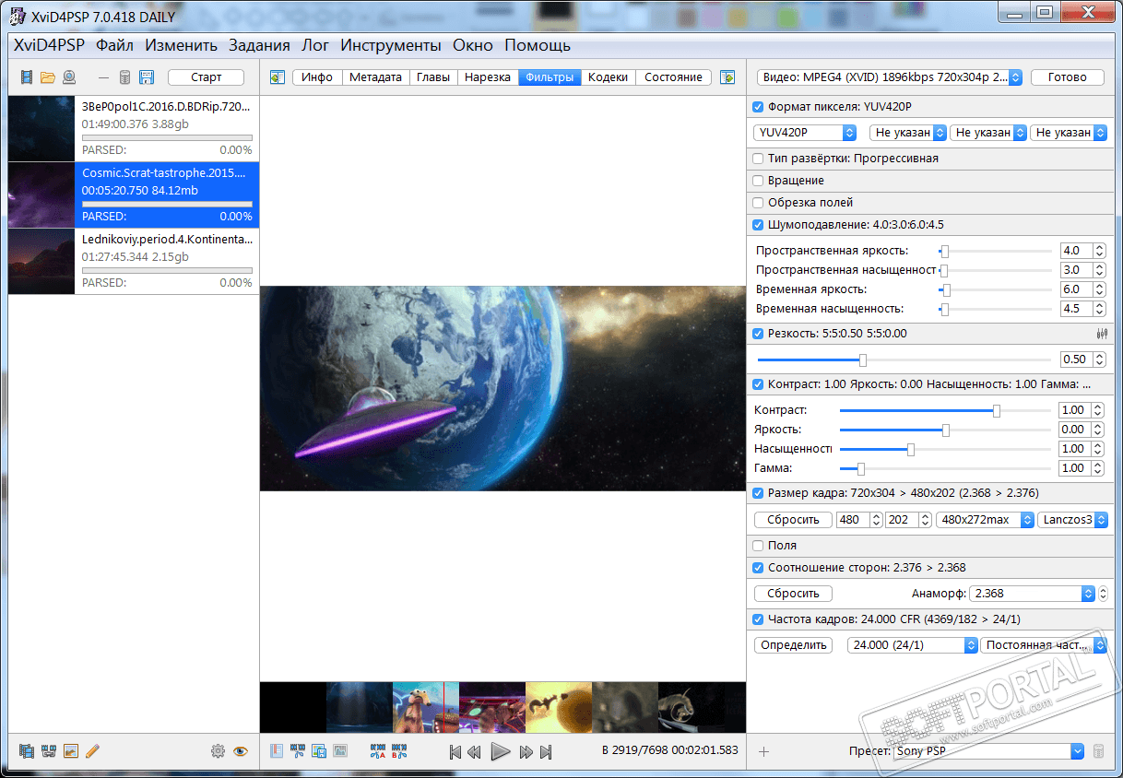Click the fast forward button

click(x=526, y=752)
